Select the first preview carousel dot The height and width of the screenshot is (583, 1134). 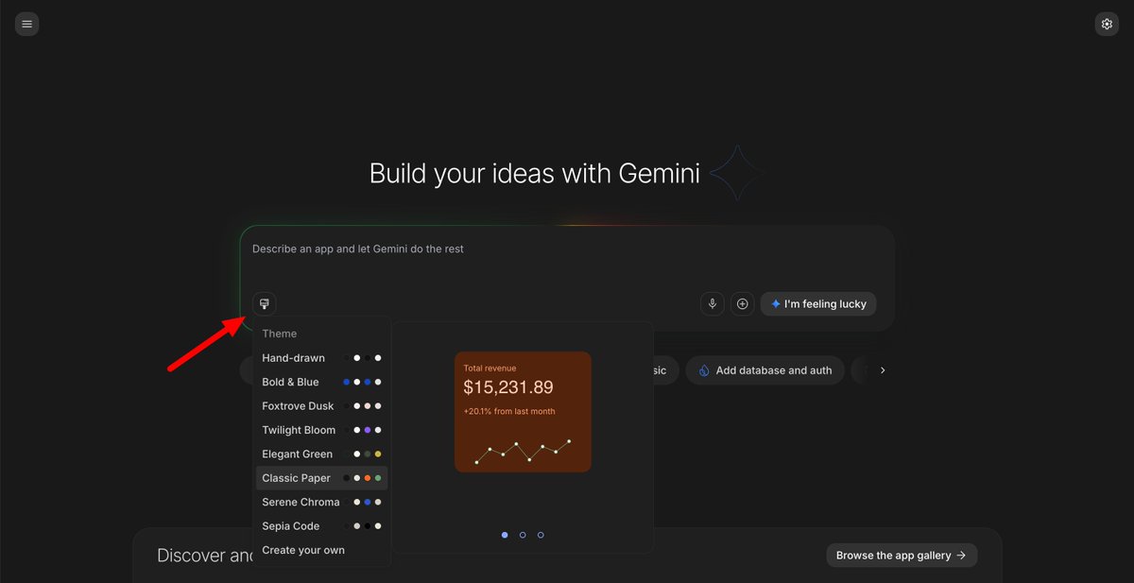tap(505, 535)
